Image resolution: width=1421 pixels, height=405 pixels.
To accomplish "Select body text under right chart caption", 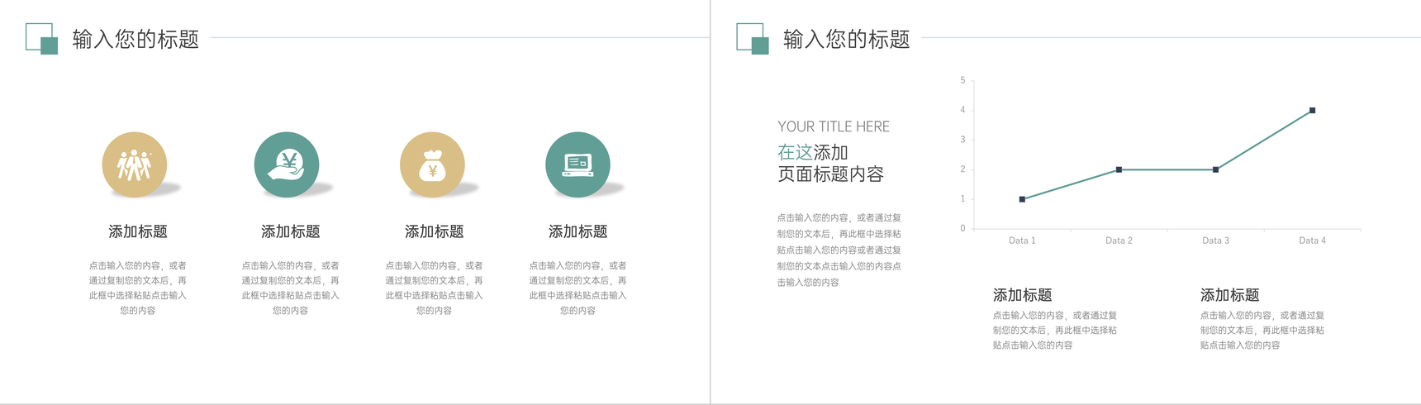I will tap(1262, 330).
